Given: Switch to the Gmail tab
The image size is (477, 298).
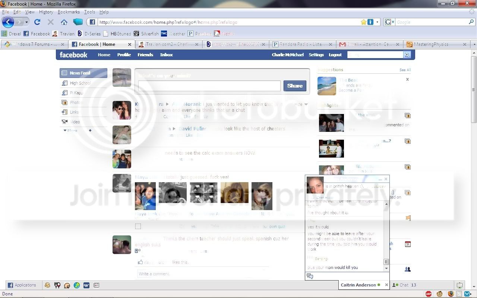Looking at the screenshot, I should (x=370, y=44).
